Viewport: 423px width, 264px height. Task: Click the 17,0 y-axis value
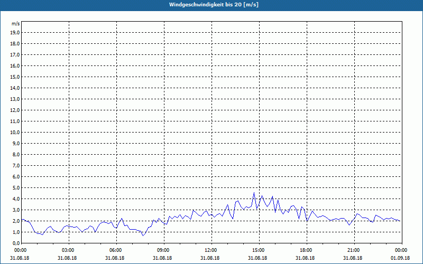click(x=15, y=55)
